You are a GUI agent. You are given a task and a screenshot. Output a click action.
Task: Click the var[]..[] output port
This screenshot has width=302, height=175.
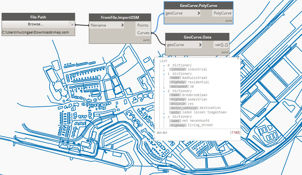pos(221,45)
